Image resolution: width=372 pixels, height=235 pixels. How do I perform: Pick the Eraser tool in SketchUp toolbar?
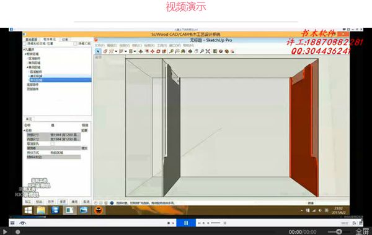pos(105,51)
